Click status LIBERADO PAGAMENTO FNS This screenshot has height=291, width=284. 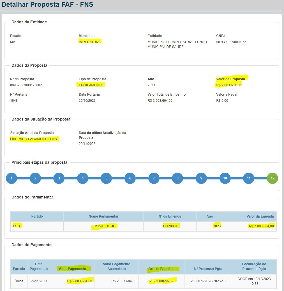click(33, 139)
